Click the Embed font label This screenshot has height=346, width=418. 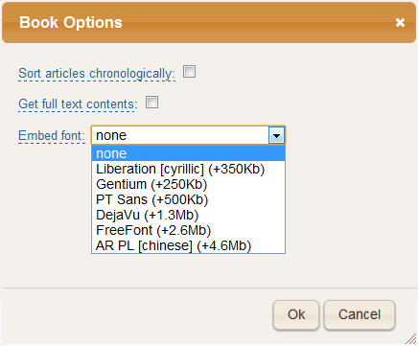pyautogui.click(x=52, y=135)
